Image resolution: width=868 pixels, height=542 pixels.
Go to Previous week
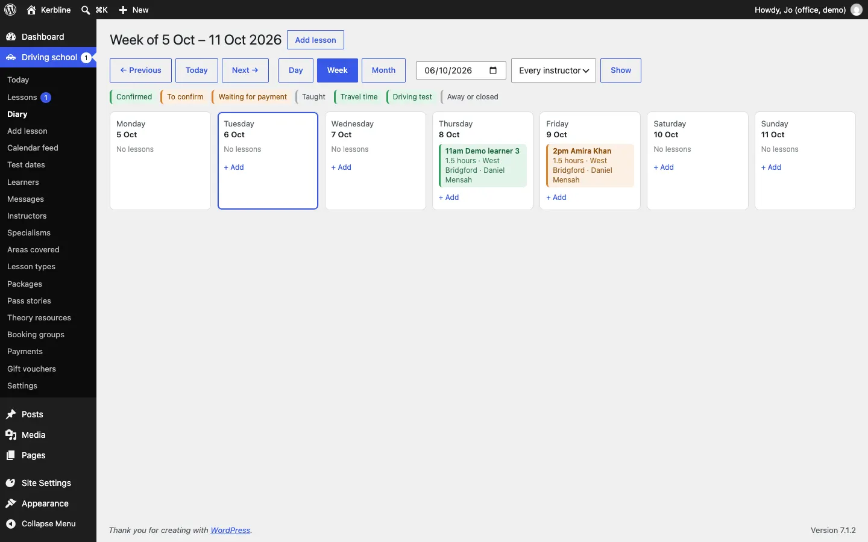140,70
